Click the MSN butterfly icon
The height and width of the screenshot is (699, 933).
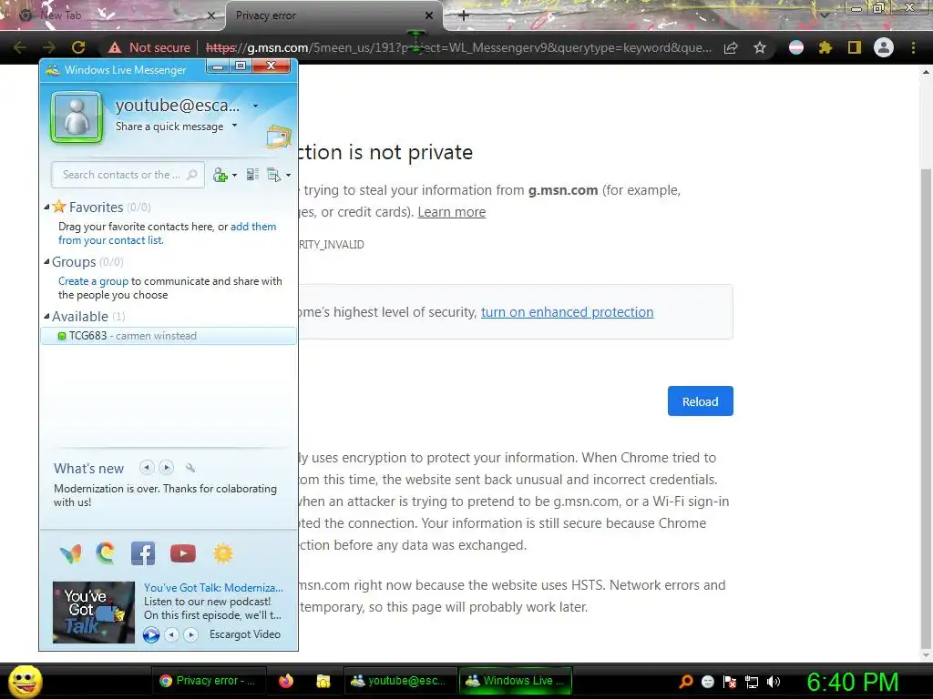[71, 553]
